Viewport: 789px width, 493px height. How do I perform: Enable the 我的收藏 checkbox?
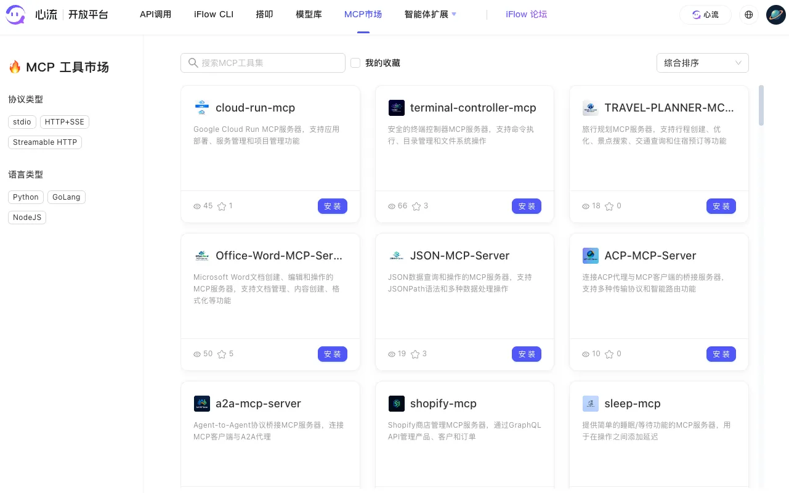click(x=355, y=63)
